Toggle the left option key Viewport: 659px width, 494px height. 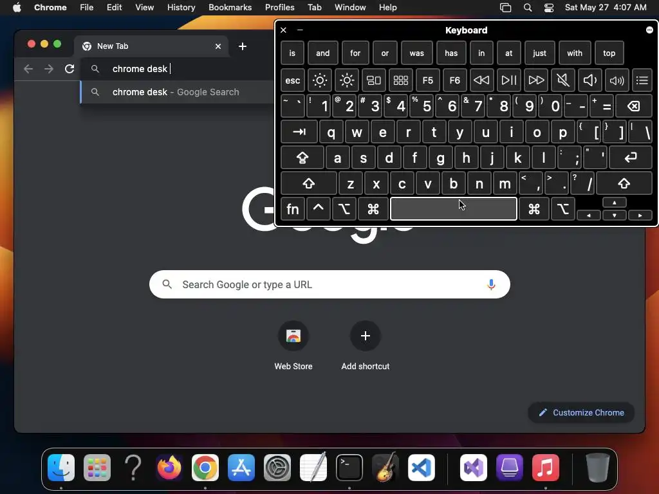point(344,209)
